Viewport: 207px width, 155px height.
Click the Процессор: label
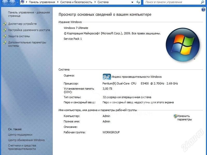(71, 83)
